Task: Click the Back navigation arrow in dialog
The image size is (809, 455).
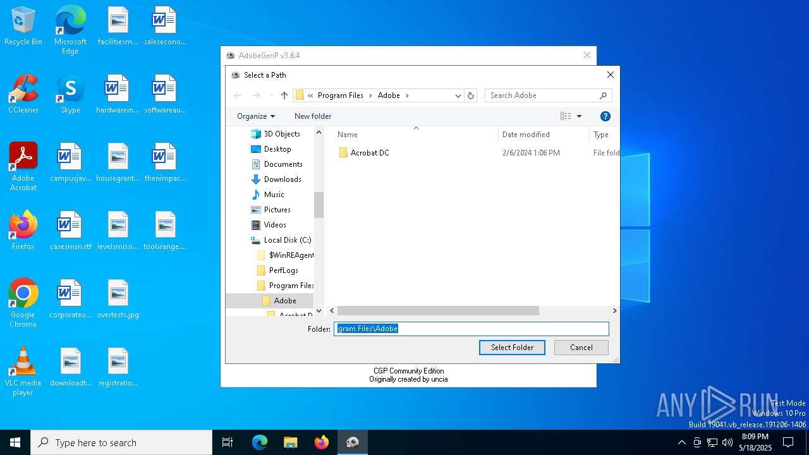Action: point(238,95)
